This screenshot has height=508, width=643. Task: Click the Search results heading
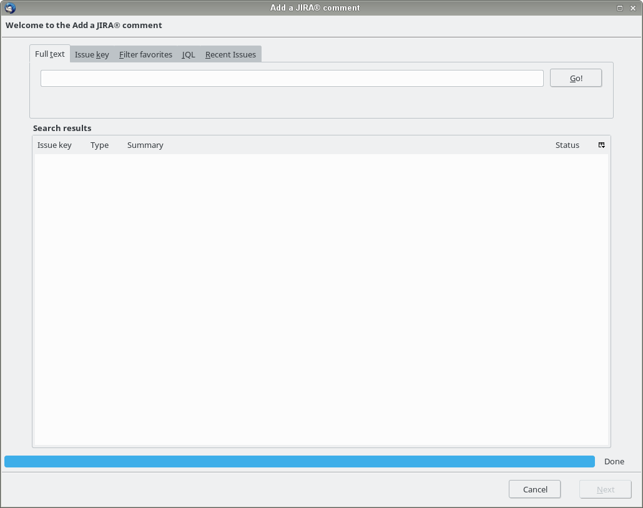pyautogui.click(x=62, y=129)
